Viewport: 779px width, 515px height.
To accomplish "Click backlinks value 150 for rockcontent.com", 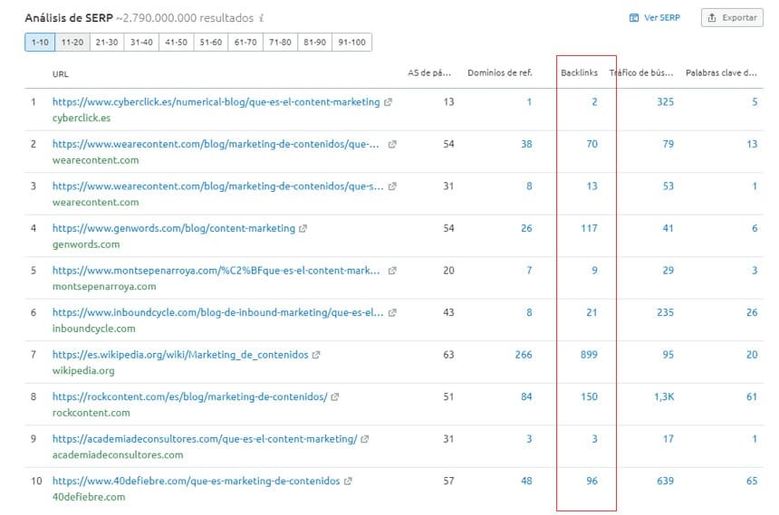I will point(589,396).
